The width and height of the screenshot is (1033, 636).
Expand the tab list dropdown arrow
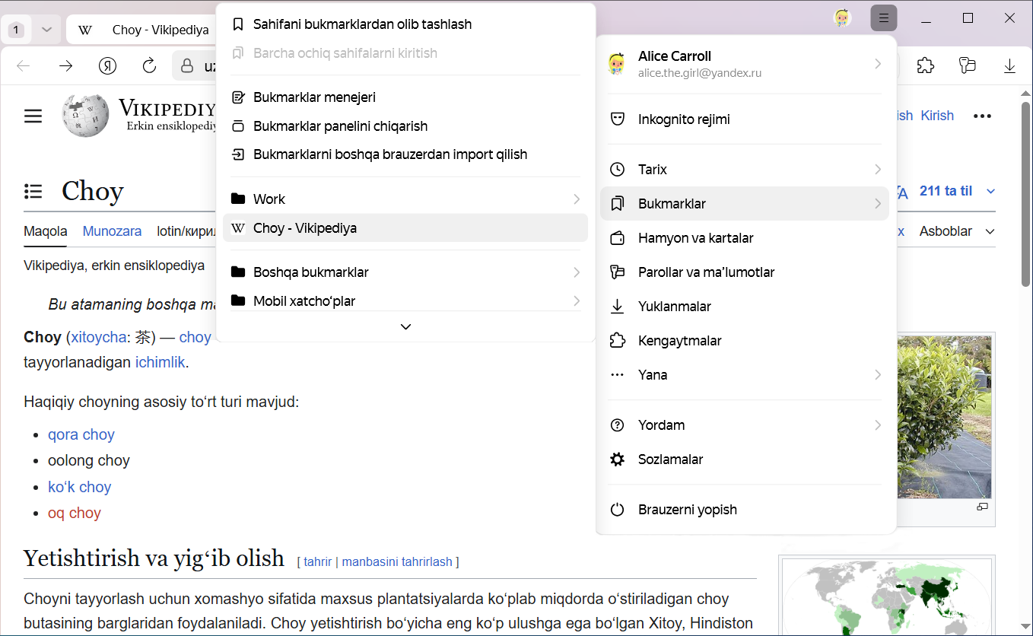pyautogui.click(x=46, y=30)
